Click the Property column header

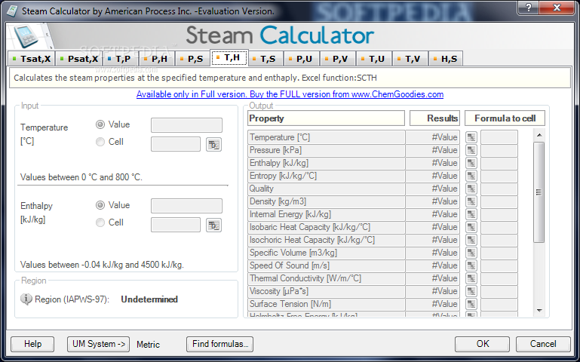[327, 118]
